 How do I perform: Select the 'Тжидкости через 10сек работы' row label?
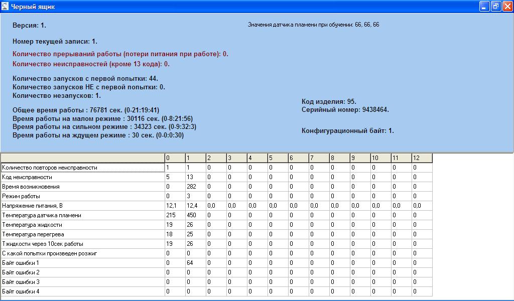[x=83, y=244]
